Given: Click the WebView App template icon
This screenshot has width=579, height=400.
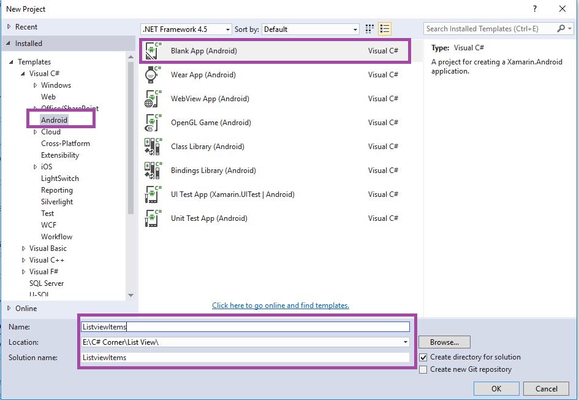Looking at the screenshot, I should click(x=153, y=99).
